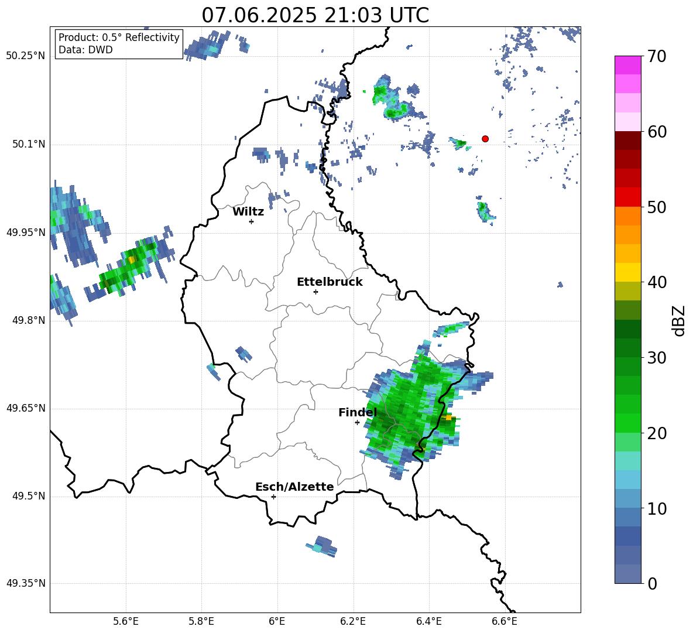
Task: Click the 6°E longitude label
Action: pos(277,621)
